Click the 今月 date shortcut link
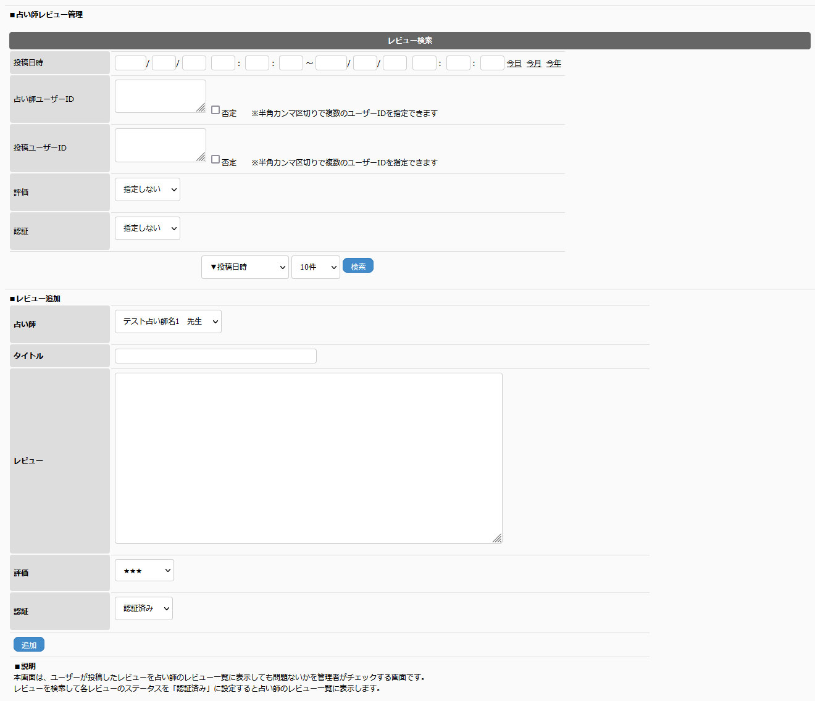815x701 pixels. coord(533,64)
